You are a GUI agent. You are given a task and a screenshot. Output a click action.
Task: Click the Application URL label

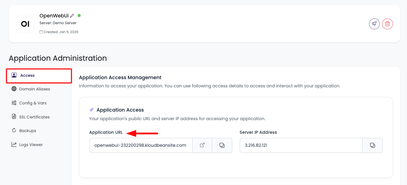[x=106, y=132]
